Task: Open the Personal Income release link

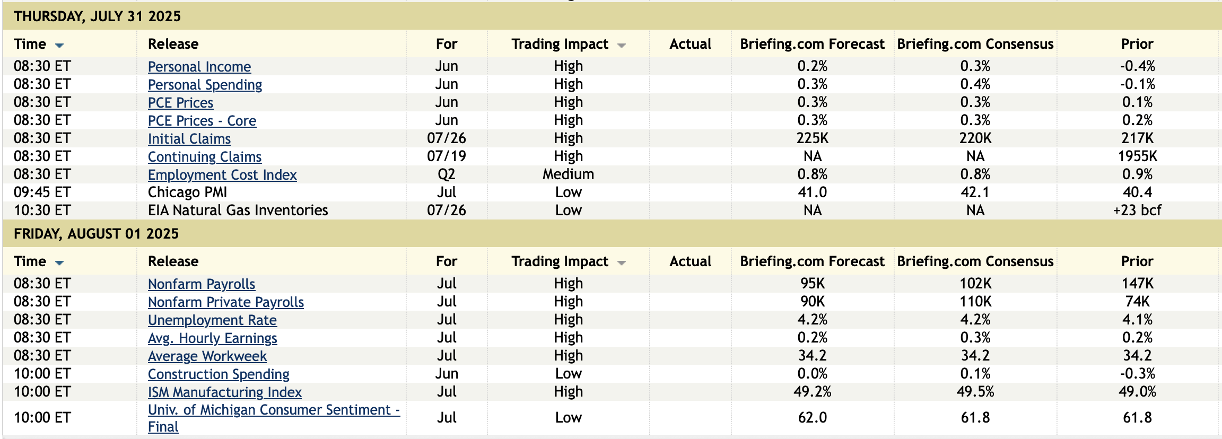Action: [x=199, y=67]
